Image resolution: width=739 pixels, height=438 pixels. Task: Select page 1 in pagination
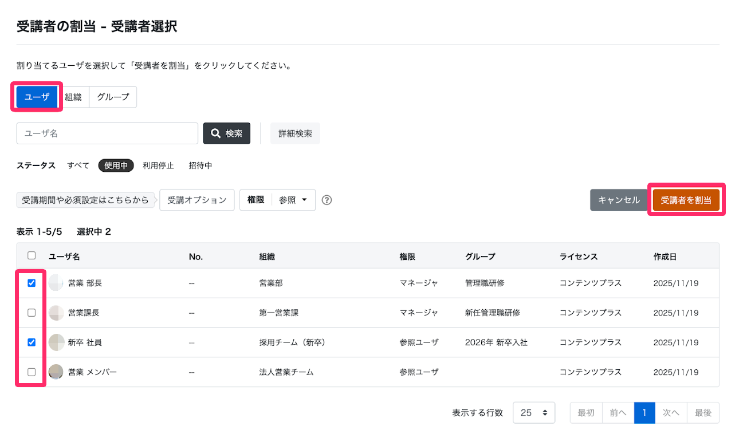pyautogui.click(x=644, y=412)
